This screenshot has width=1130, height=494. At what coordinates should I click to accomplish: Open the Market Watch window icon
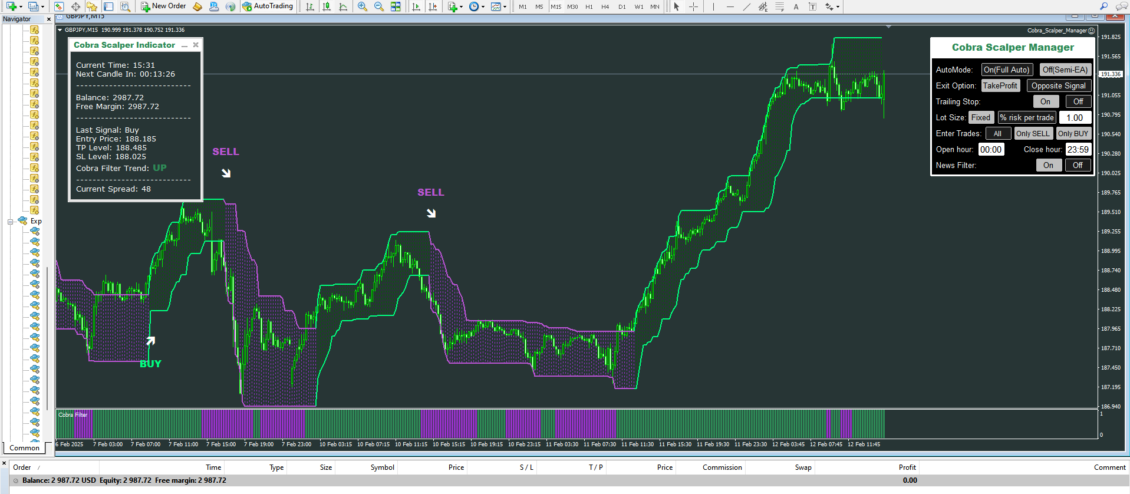point(59,6)
